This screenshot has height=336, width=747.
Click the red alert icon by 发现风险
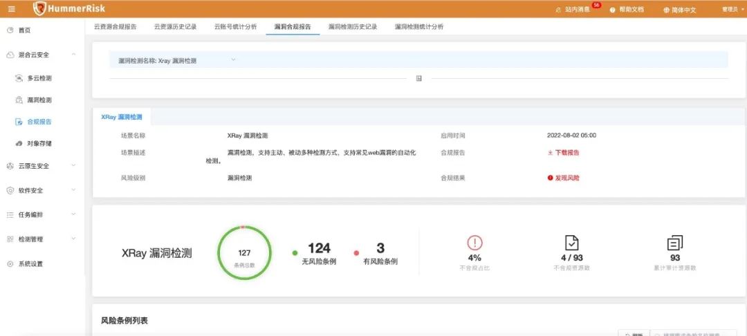[x=551, y=178]
